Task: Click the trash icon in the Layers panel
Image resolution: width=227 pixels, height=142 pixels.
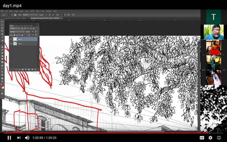Action: (x=35, y=70)
